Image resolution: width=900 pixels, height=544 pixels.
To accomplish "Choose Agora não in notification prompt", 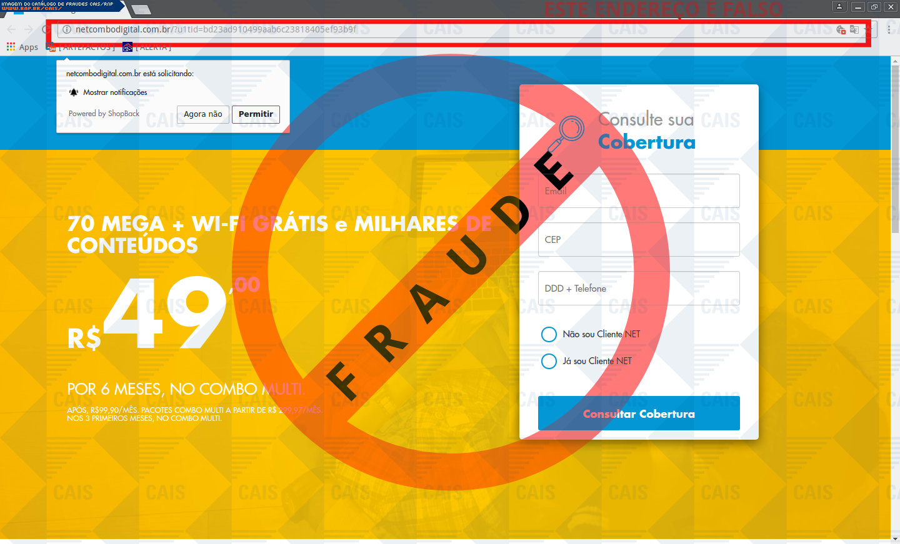I will point(203,114).
